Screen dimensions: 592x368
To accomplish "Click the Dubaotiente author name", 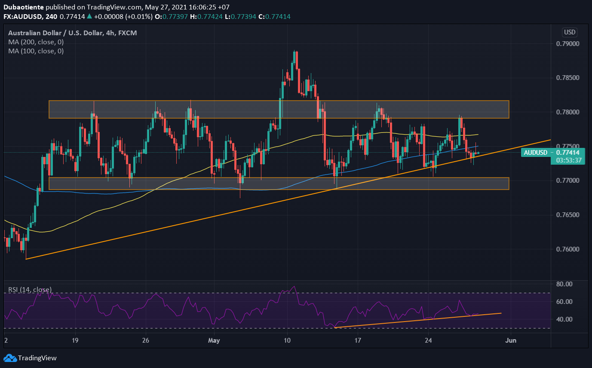I will pyautogui.click(x=24, y=7).
